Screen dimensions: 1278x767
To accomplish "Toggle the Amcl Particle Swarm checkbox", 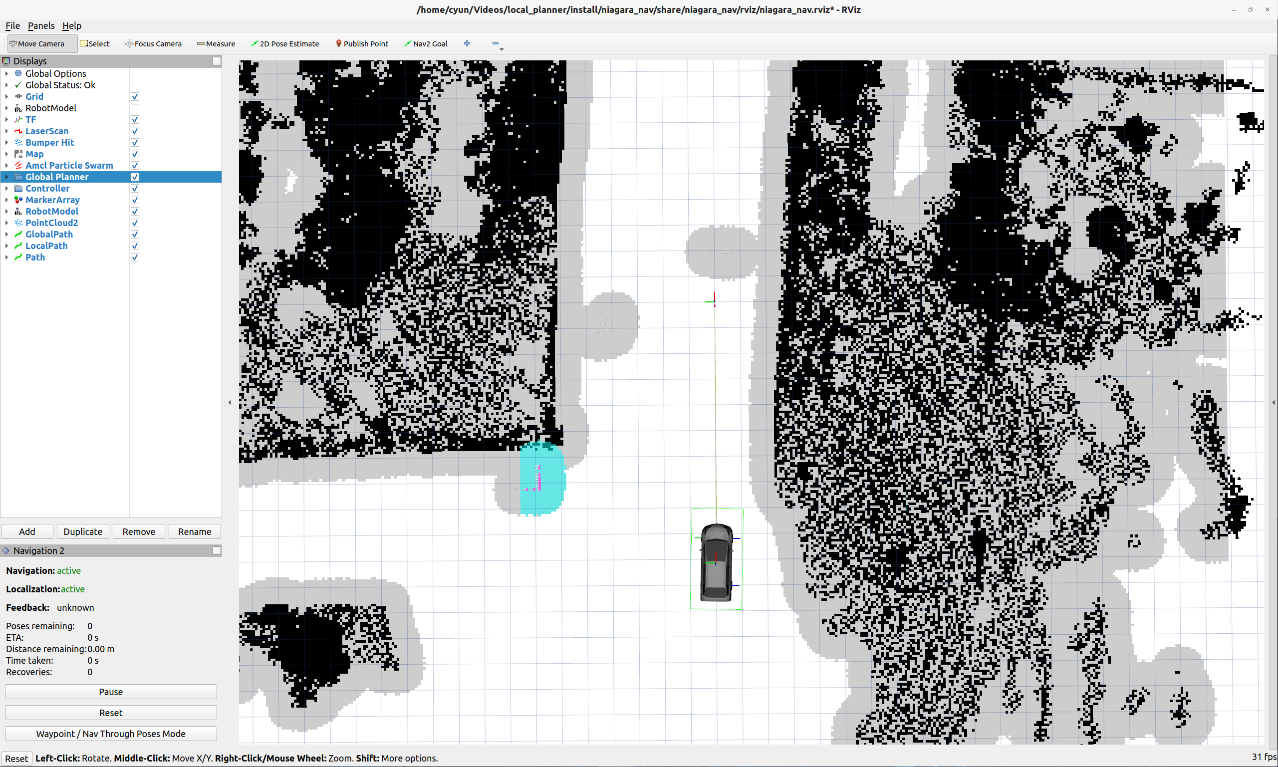I will click(x=135, y=165).
